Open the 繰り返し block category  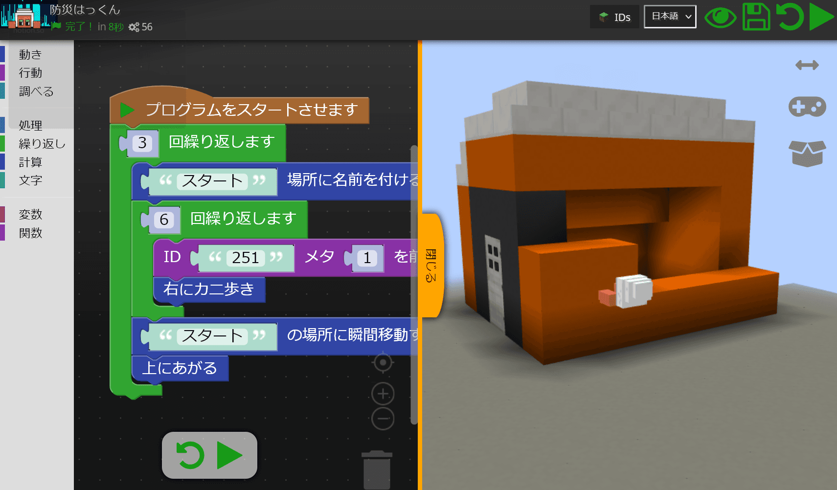[x=42, y=144]
